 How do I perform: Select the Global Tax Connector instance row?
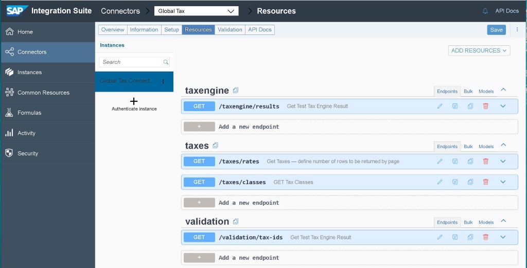tap(134, 81)
